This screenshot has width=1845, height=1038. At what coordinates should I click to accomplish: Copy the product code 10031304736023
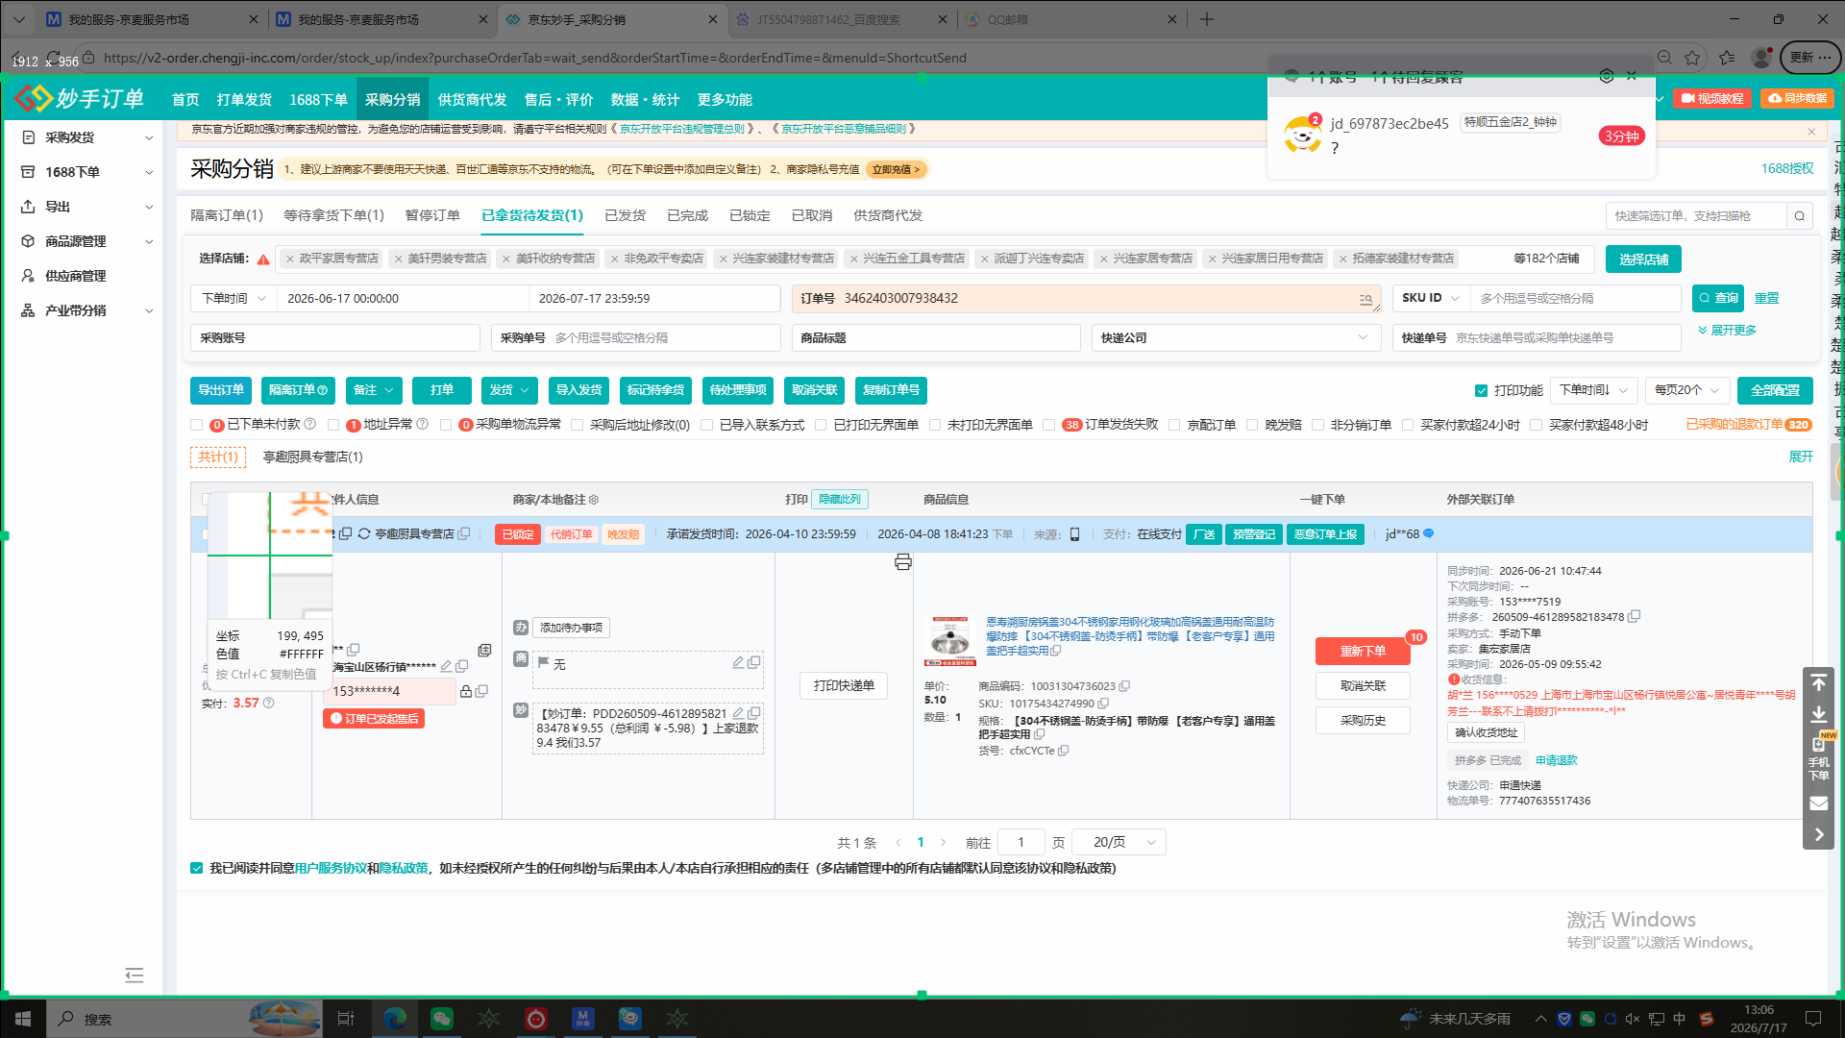1124,686
